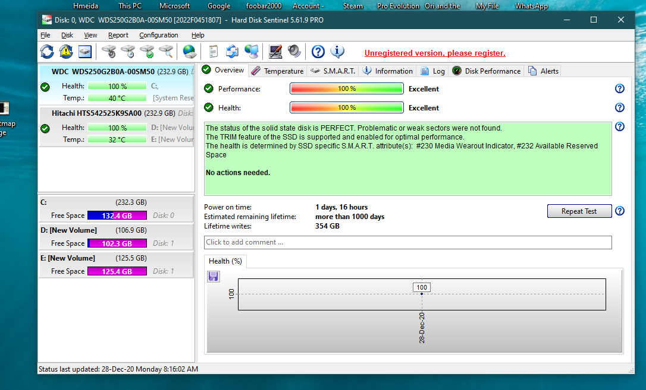Click the help icon next to Repeat Test
Screen dimensions: 646x390
pos(620,211)
